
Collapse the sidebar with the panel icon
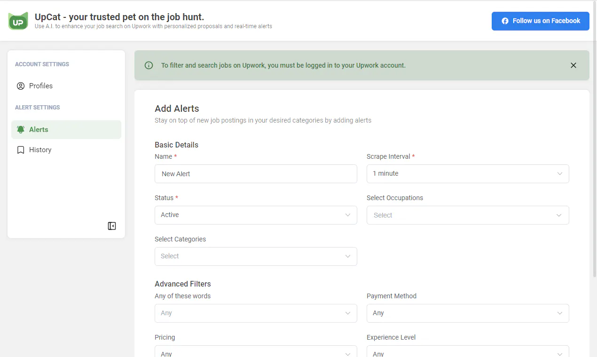pos(112,226)
